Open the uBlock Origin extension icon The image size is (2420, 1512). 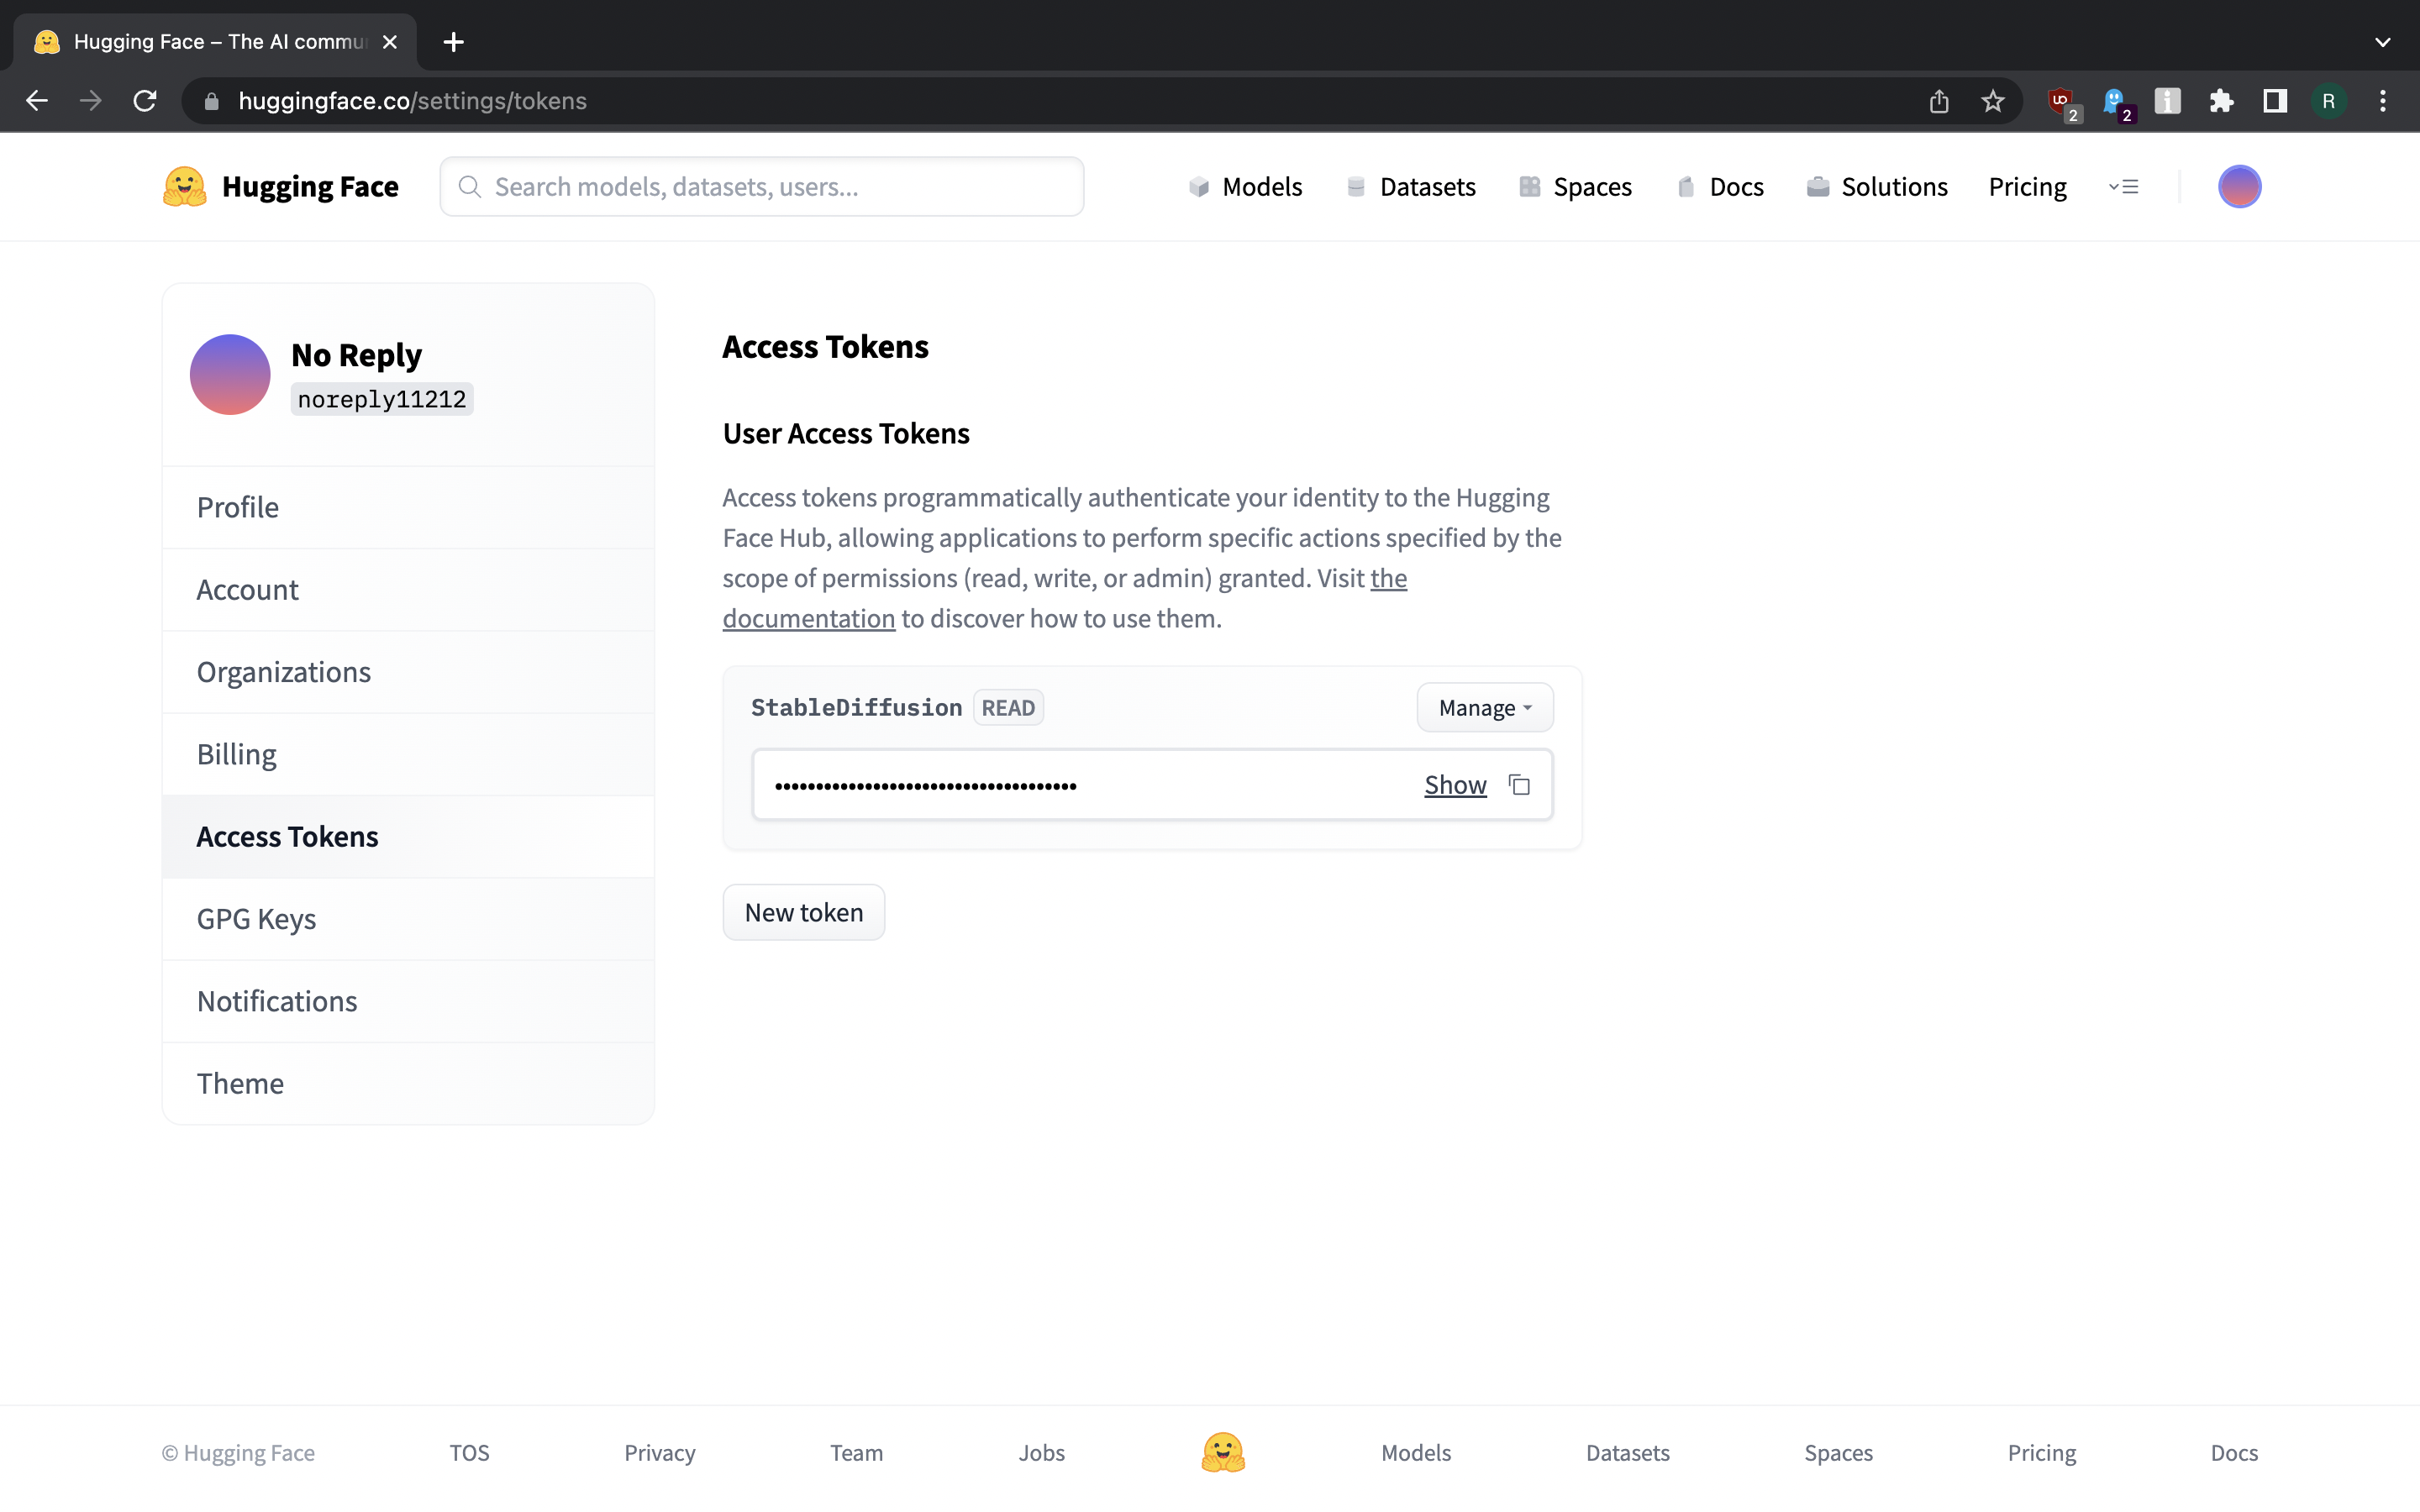pos(2062,102)
